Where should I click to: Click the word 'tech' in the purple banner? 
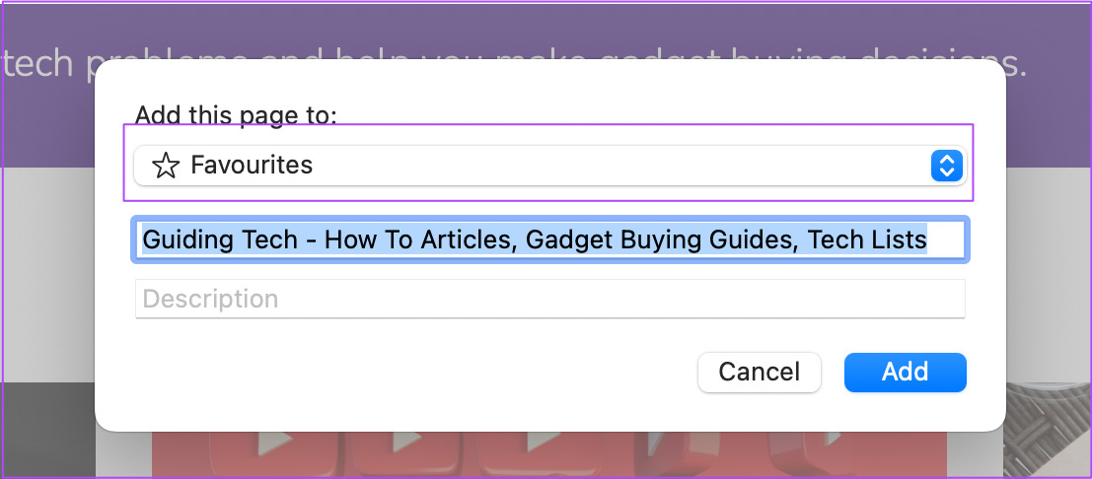(38, 63)
